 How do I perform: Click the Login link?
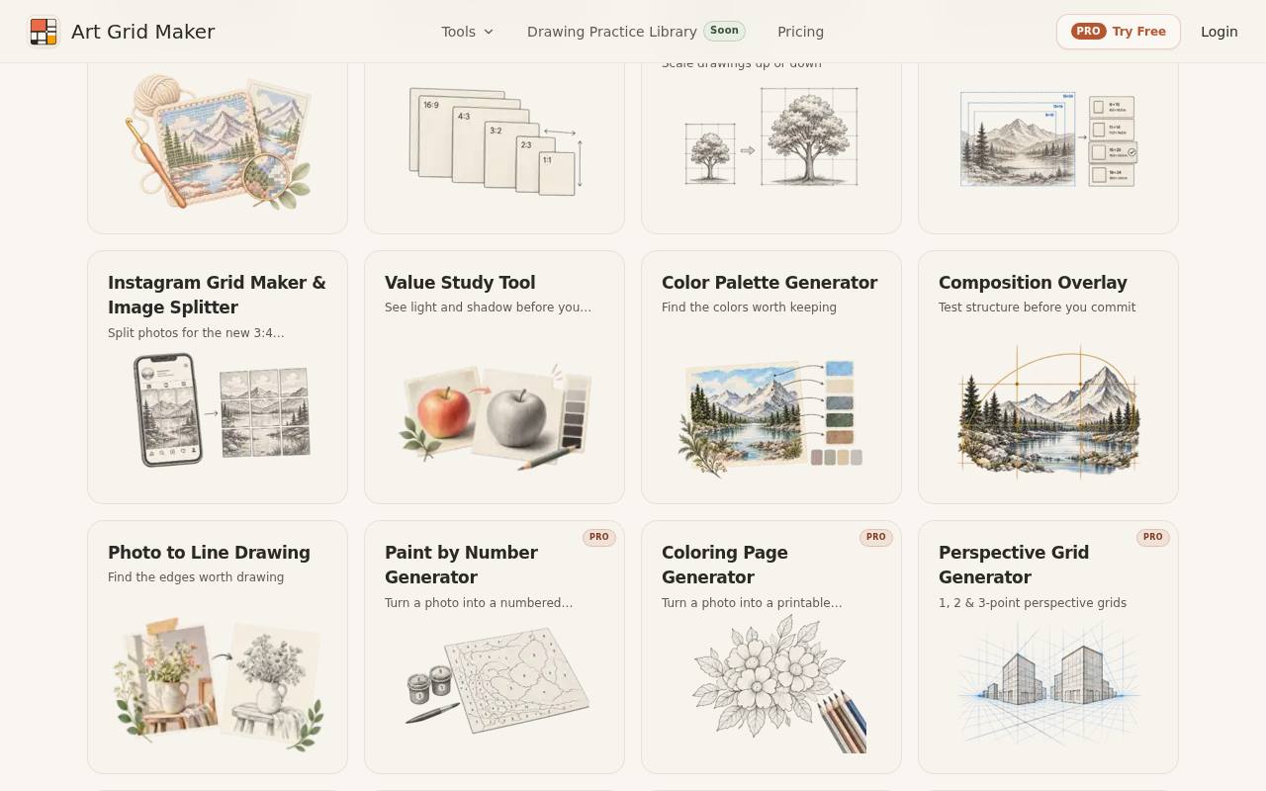pos(1220,32)
